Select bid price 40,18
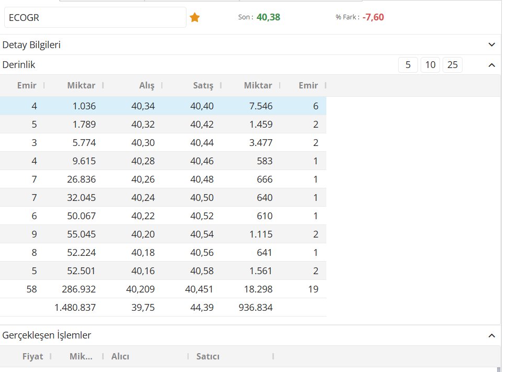 [143, 253]
